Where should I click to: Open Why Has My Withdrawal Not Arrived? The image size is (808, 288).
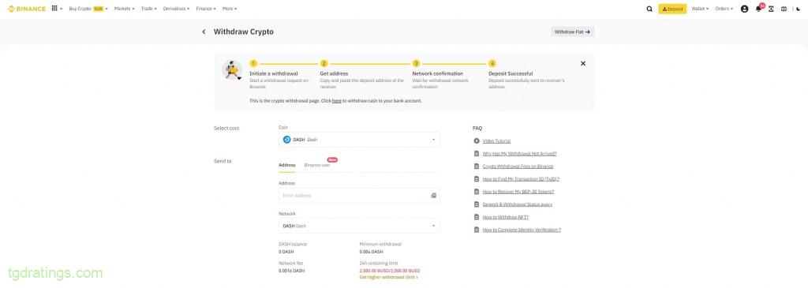click(519, 154)
